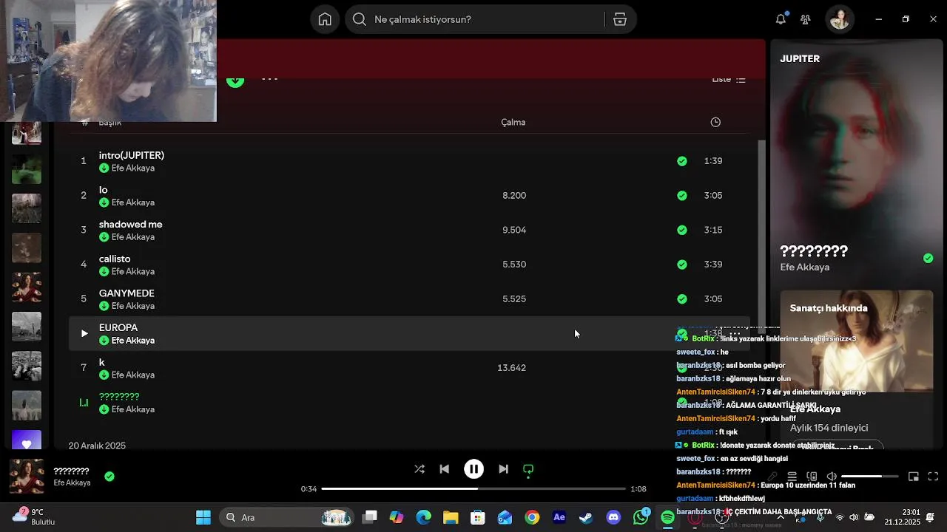Open the play queue icon

point(792,477)
